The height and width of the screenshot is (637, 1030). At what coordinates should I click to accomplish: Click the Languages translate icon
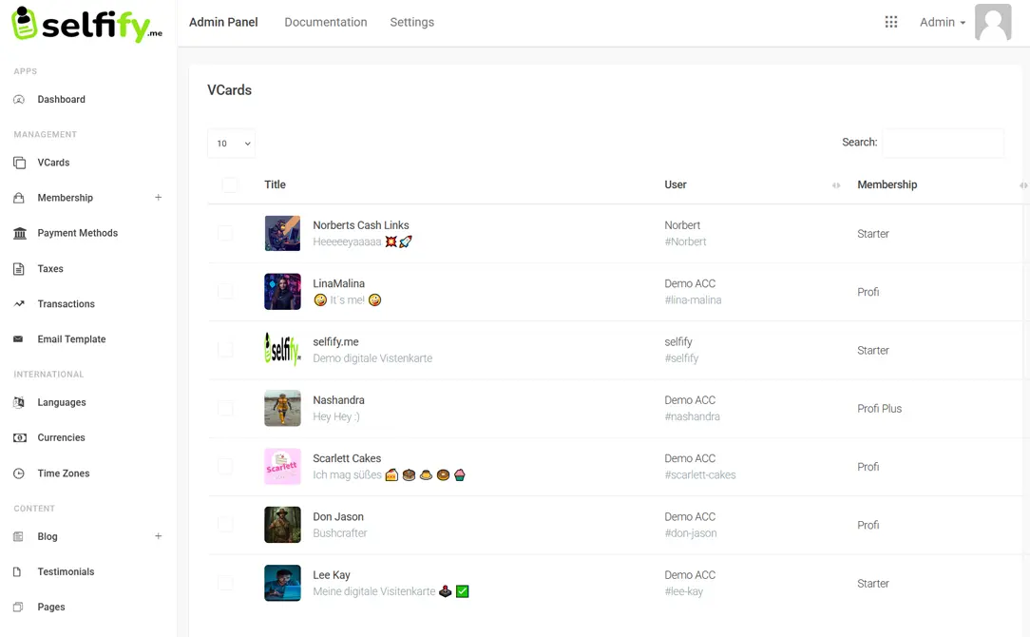click(19, 403)
